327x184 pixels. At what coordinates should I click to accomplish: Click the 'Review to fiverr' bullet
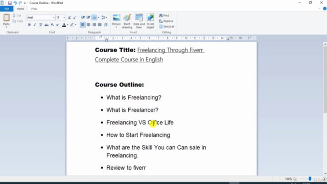tap(126, 168)
